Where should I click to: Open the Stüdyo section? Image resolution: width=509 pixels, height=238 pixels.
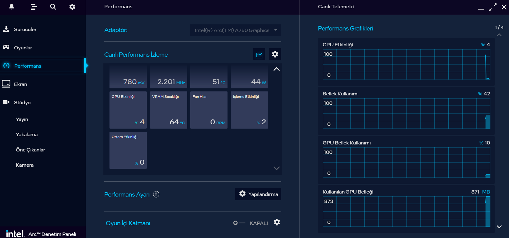43,102
